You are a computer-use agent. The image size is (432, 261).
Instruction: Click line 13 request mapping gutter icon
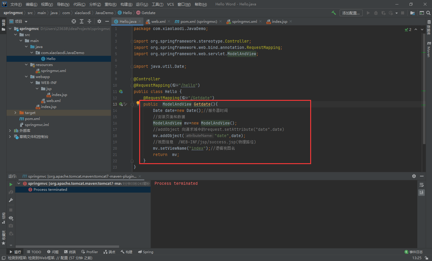click(x=121, y=104)
